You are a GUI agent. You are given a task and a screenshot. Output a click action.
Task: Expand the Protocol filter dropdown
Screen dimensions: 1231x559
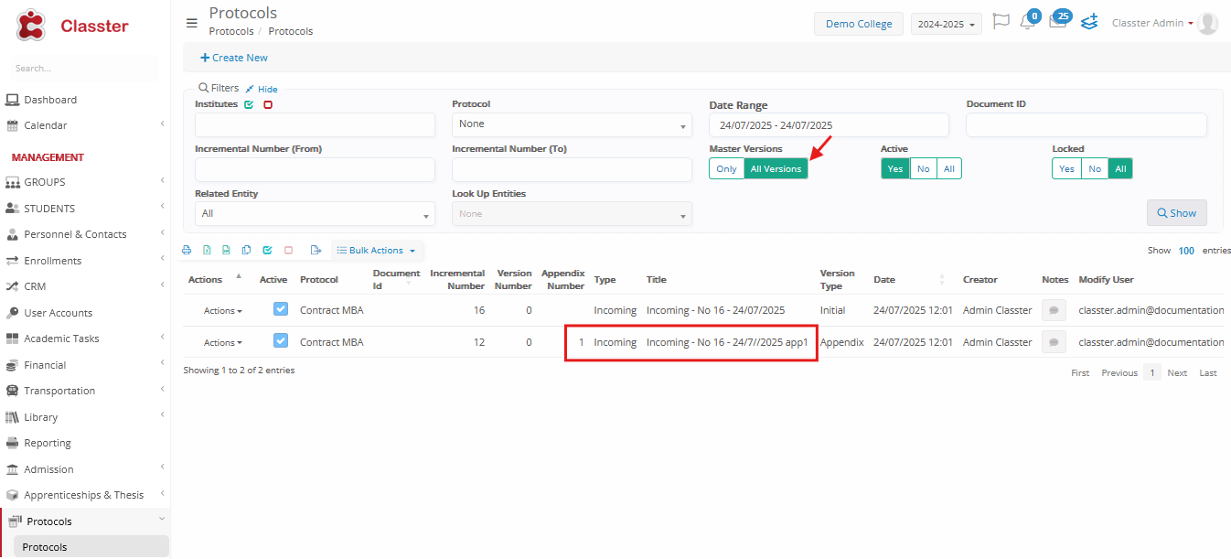[572, 124]
